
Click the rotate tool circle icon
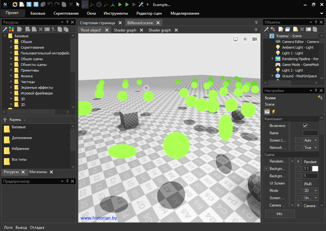[99, 4]
